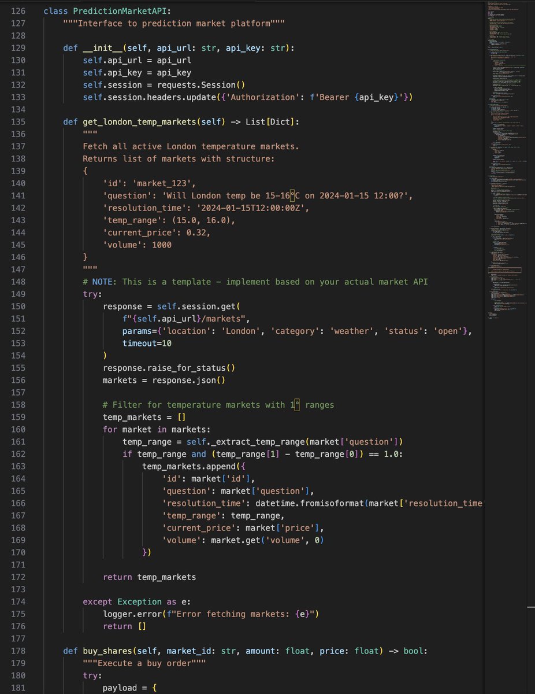Click the "self.api_url = api_url" assignment
This screenshot has width=535, height=694.
click(x=137, y=60)
